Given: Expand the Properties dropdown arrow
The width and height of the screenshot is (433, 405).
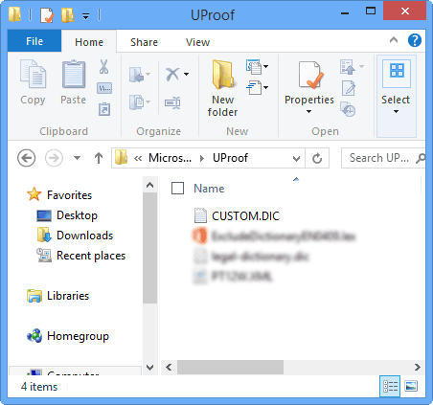Looking at the screenshot, I should pyautogui.click(x=308, y=111).
